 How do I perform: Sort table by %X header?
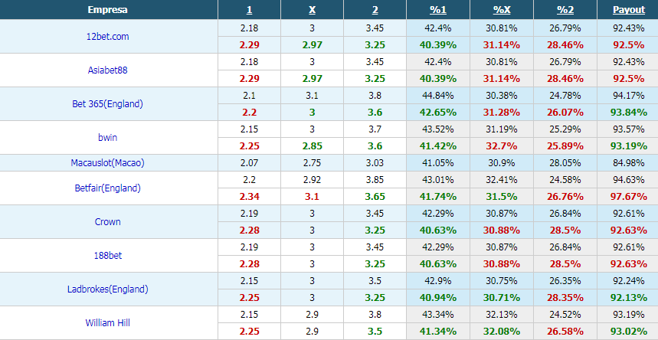[502, 10]
